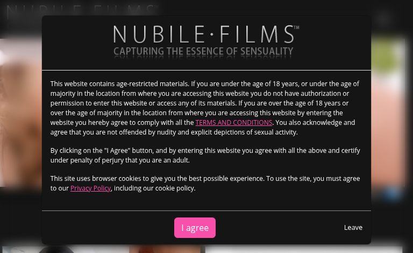Click the blurred blue badge at right edge
413x253 pixels.
(x=393, y=194)
